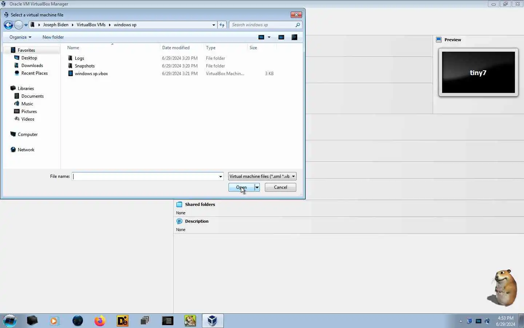Click the Shared folders section icon
This screenshot has height=328, width=524.
pyautogui.click(x=179, y=204)
